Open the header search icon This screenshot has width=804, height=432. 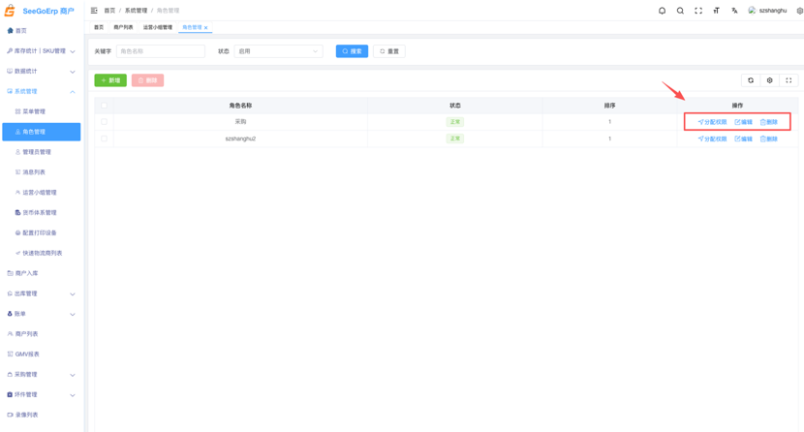[680, 11]
